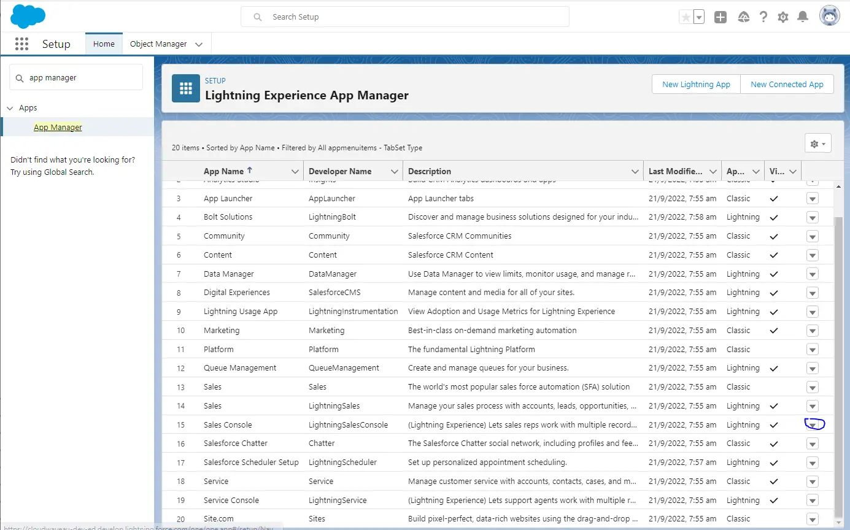The image size is (850, 530).
Task: Open the notifications bell
Action: point(802,17)
